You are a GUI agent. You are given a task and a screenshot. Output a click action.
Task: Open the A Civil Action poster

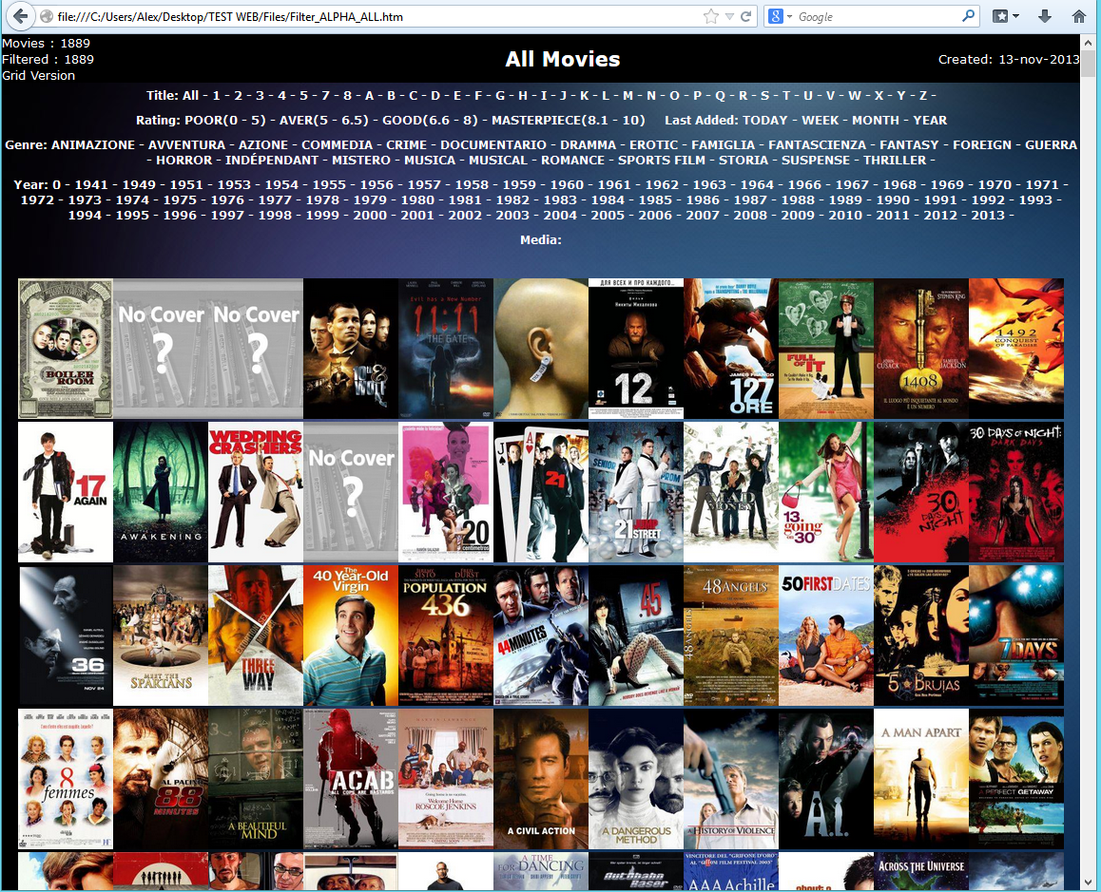point(541,778)
